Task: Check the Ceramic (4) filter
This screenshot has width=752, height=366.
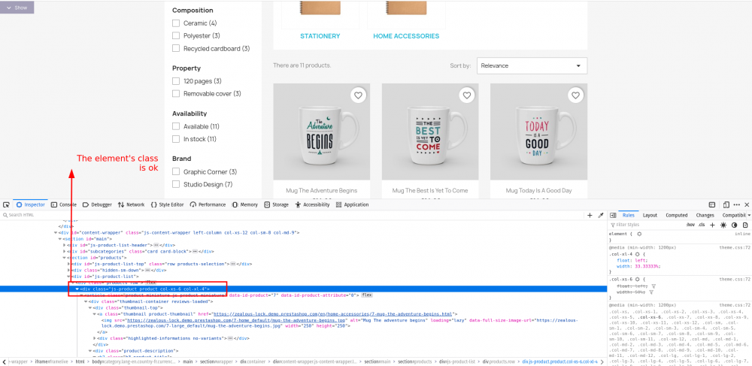Action: click(176, 23)
